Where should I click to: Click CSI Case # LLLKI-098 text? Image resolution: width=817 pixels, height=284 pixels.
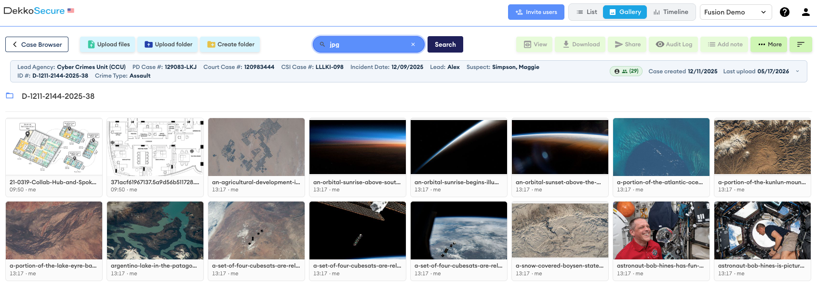[312, 67]
